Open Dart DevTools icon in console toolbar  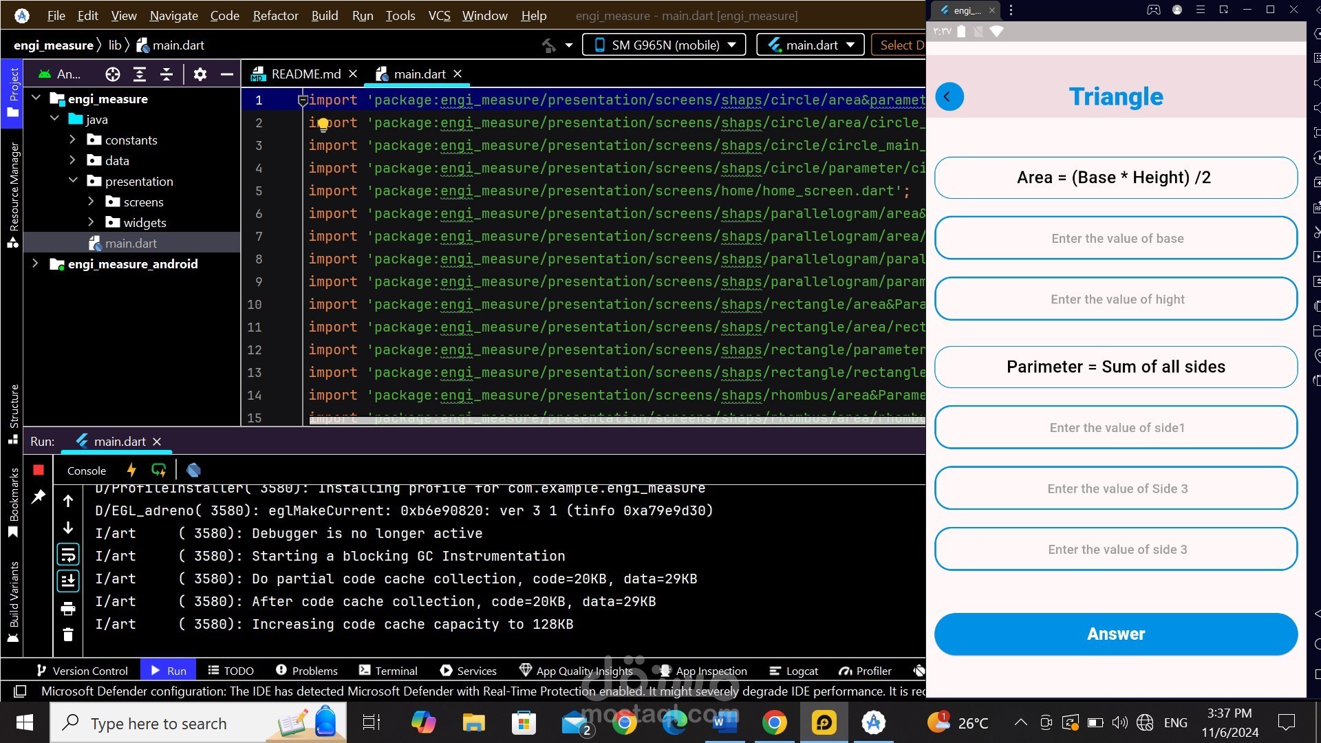pos(193,470)
